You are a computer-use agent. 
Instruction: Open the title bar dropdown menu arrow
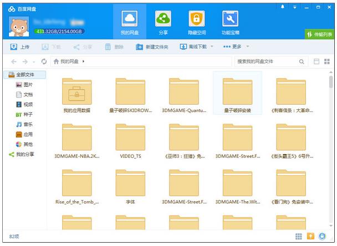[295, 7]
